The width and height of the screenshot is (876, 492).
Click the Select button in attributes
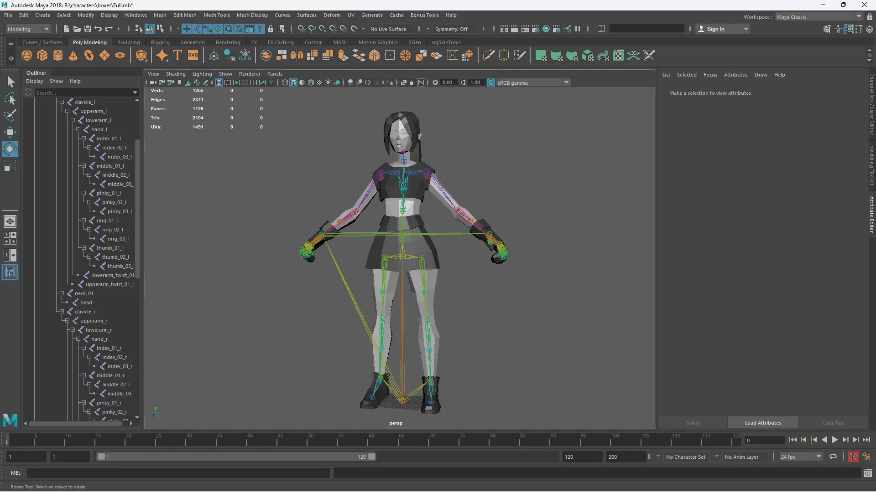(693, 422)
